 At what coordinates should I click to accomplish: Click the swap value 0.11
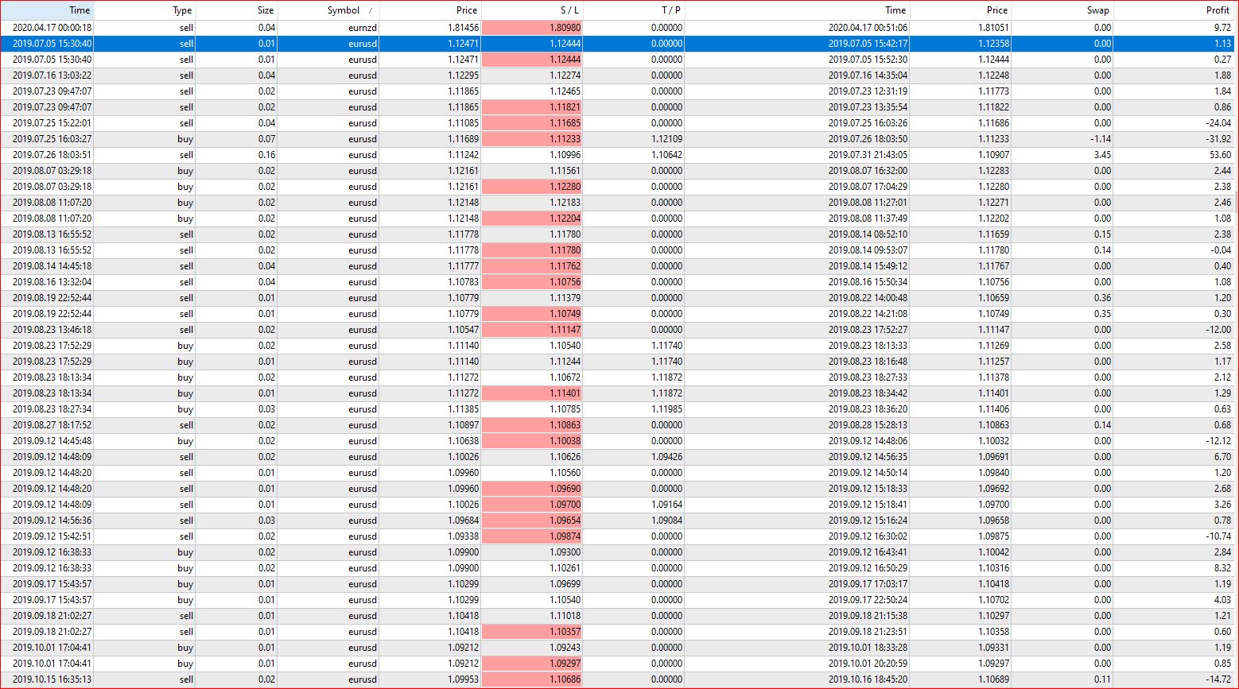(1102, 679)
